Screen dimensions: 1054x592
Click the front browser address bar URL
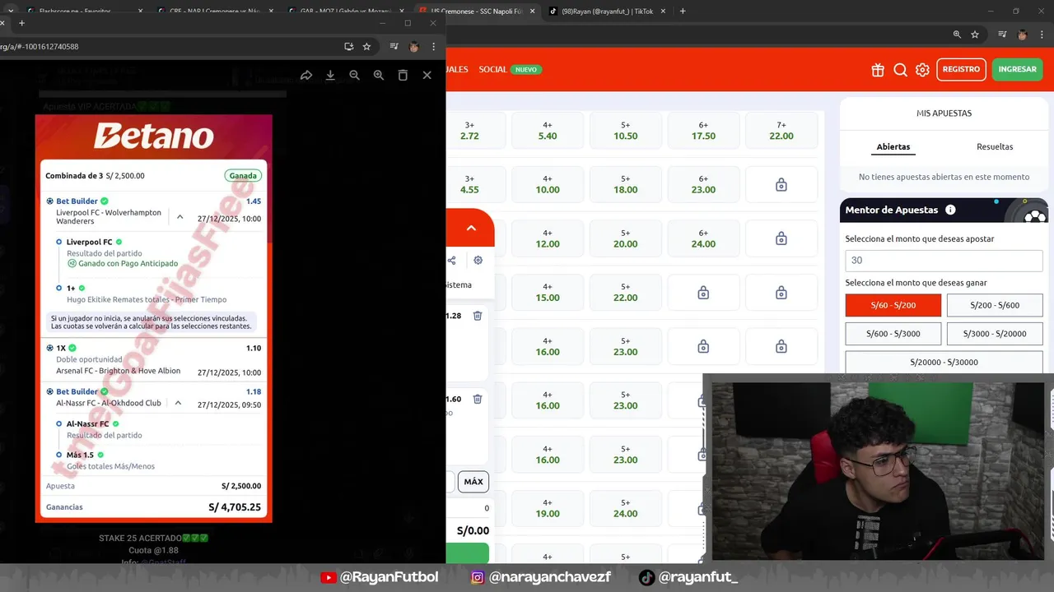tap(40, 47)
